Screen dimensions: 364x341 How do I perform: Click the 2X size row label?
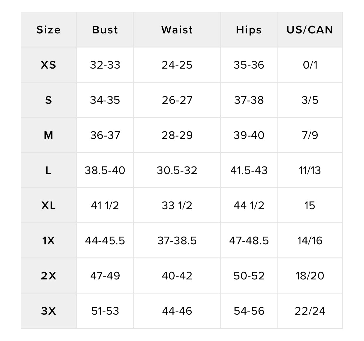click(x=49, y=276)
